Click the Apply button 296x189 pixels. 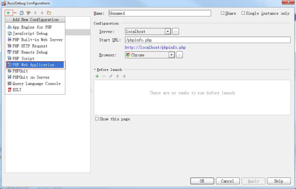pos(253,181)
